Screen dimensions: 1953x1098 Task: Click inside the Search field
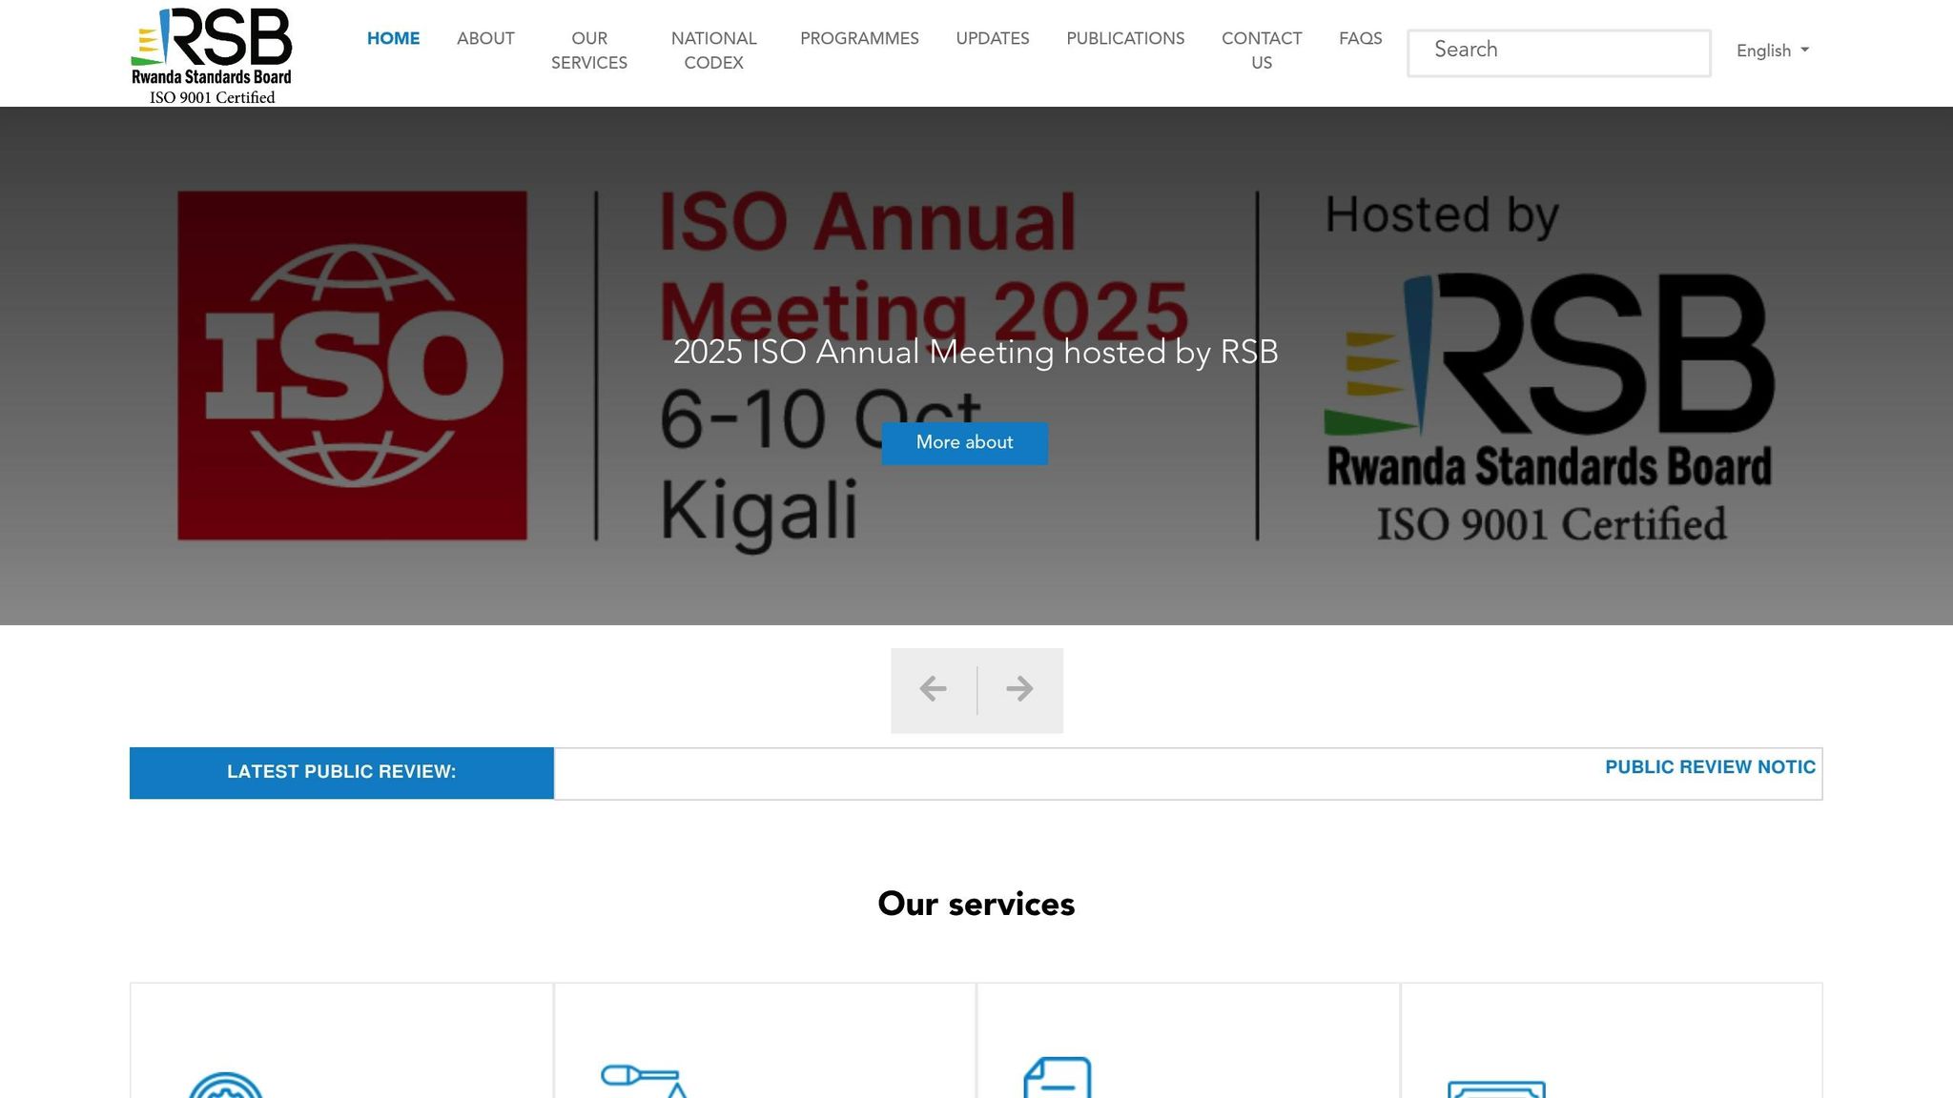[1558, 51]
